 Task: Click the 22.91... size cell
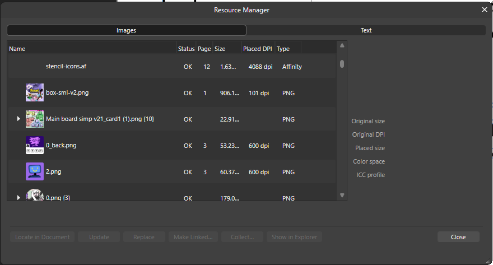[230, 119]
